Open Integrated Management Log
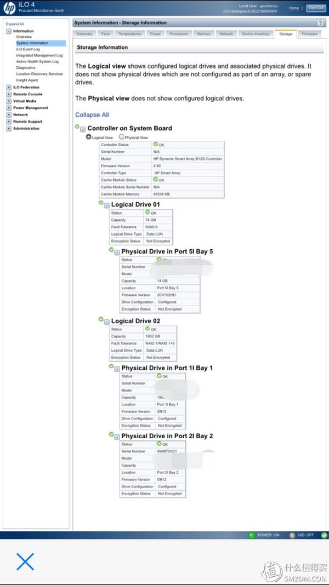 pos(39,55)
